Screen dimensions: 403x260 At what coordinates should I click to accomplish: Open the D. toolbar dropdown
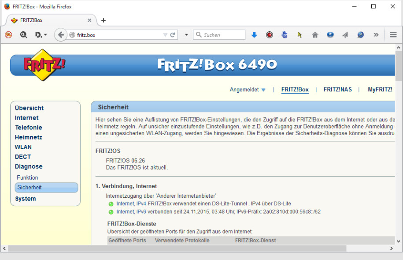41,34
